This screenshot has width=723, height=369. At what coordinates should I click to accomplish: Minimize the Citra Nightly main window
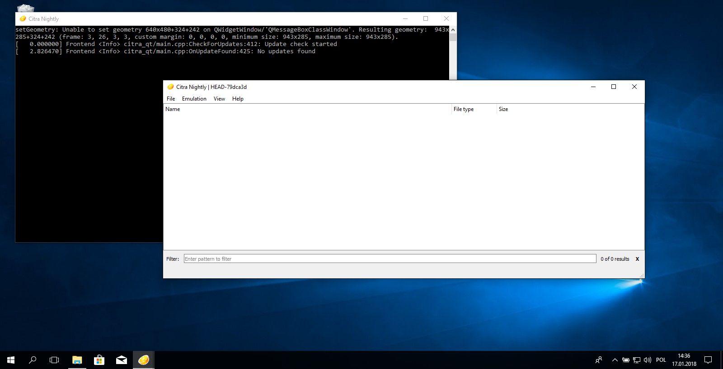(x=593, y=87)
